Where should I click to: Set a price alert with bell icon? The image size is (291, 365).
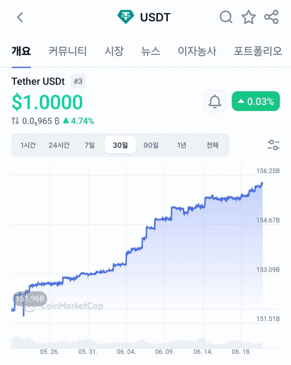(x=215, y=101)
